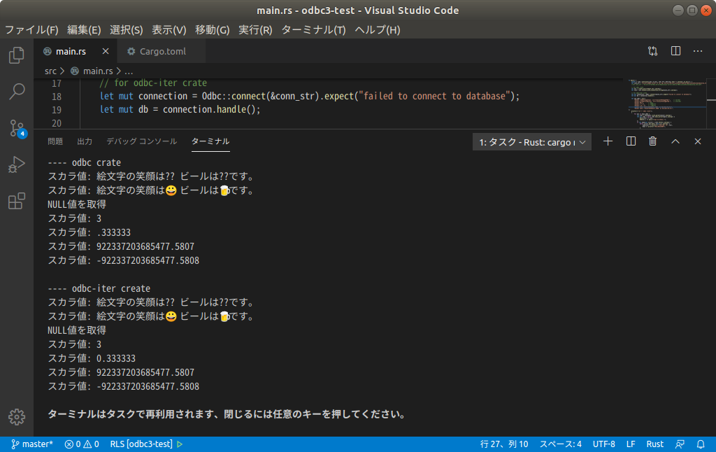Click the feedback icon in status bar

[680, 444]
